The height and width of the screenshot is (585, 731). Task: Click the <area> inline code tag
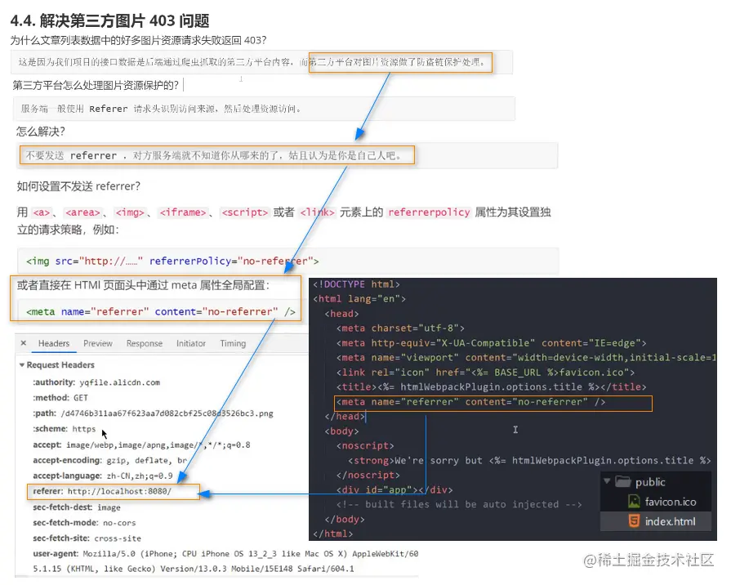pyautogui.click(x=82, y=212)
